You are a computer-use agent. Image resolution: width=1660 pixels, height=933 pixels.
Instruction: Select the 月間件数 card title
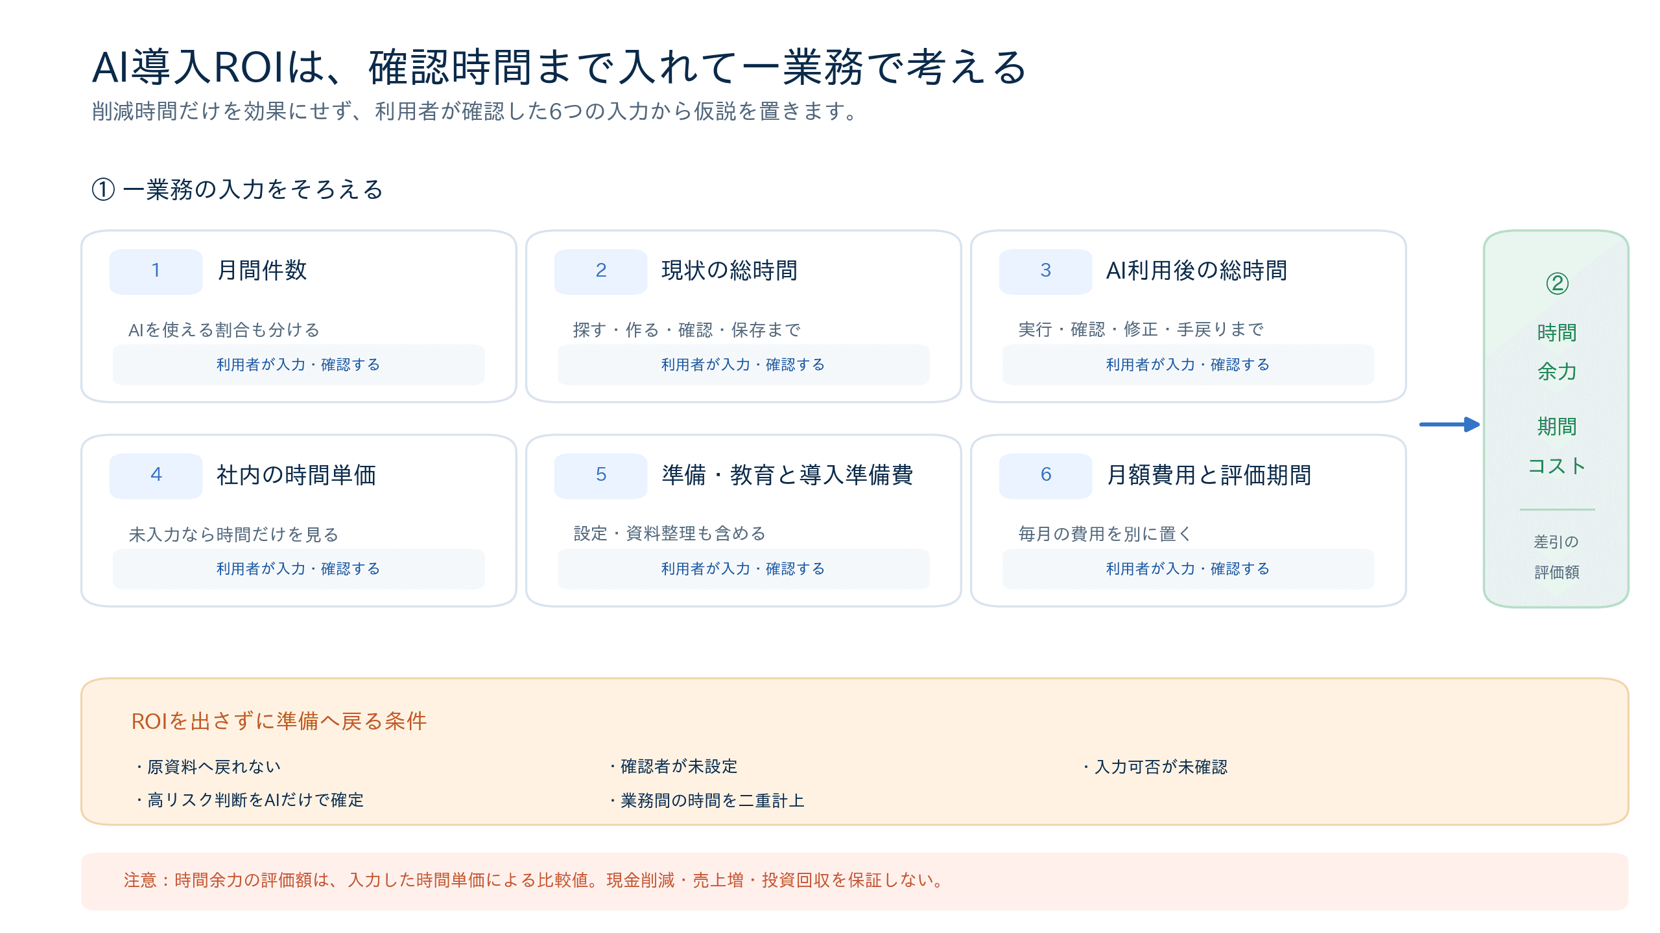262,271
